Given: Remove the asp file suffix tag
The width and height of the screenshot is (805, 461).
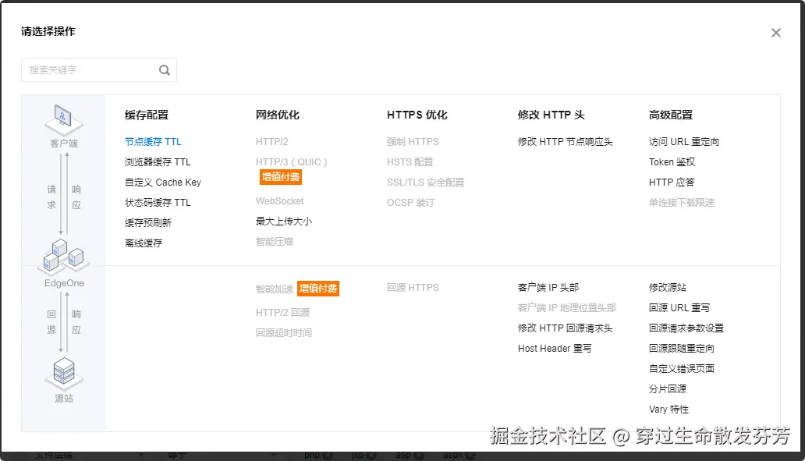Looking at the screenshot, I should (x=419, y=454).
